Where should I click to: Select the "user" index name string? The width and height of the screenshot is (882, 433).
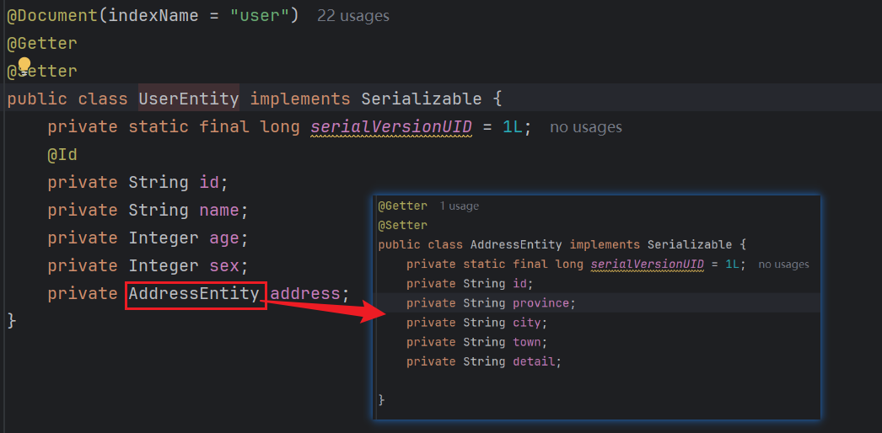point(259,16)
